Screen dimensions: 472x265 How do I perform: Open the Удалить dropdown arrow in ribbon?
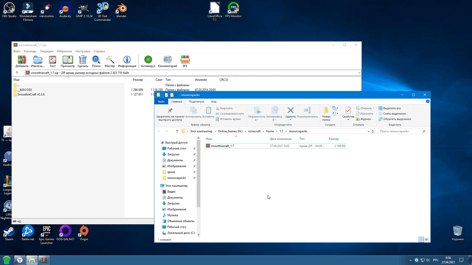[x=290, y=119]
